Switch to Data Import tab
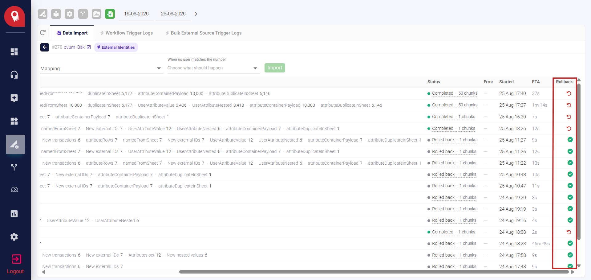Viewport: 591px width, 280px height. pos(72,33)
